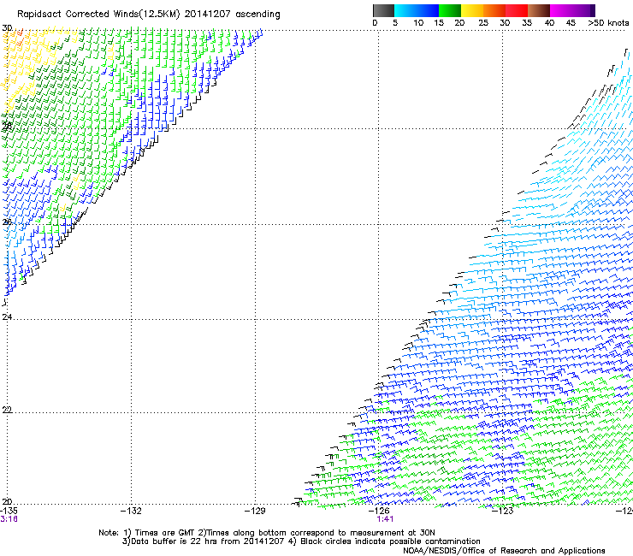Viewport: 633px width, 556px height.
Task: Click legend value '40'
Action: click(x=549, y=23)
